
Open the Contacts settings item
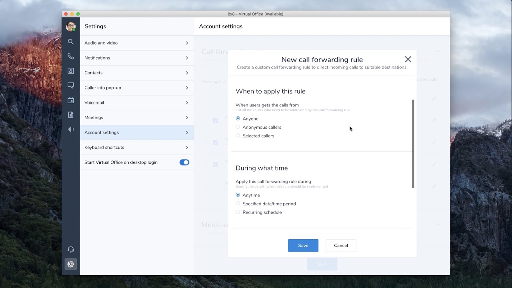(137, 73)
